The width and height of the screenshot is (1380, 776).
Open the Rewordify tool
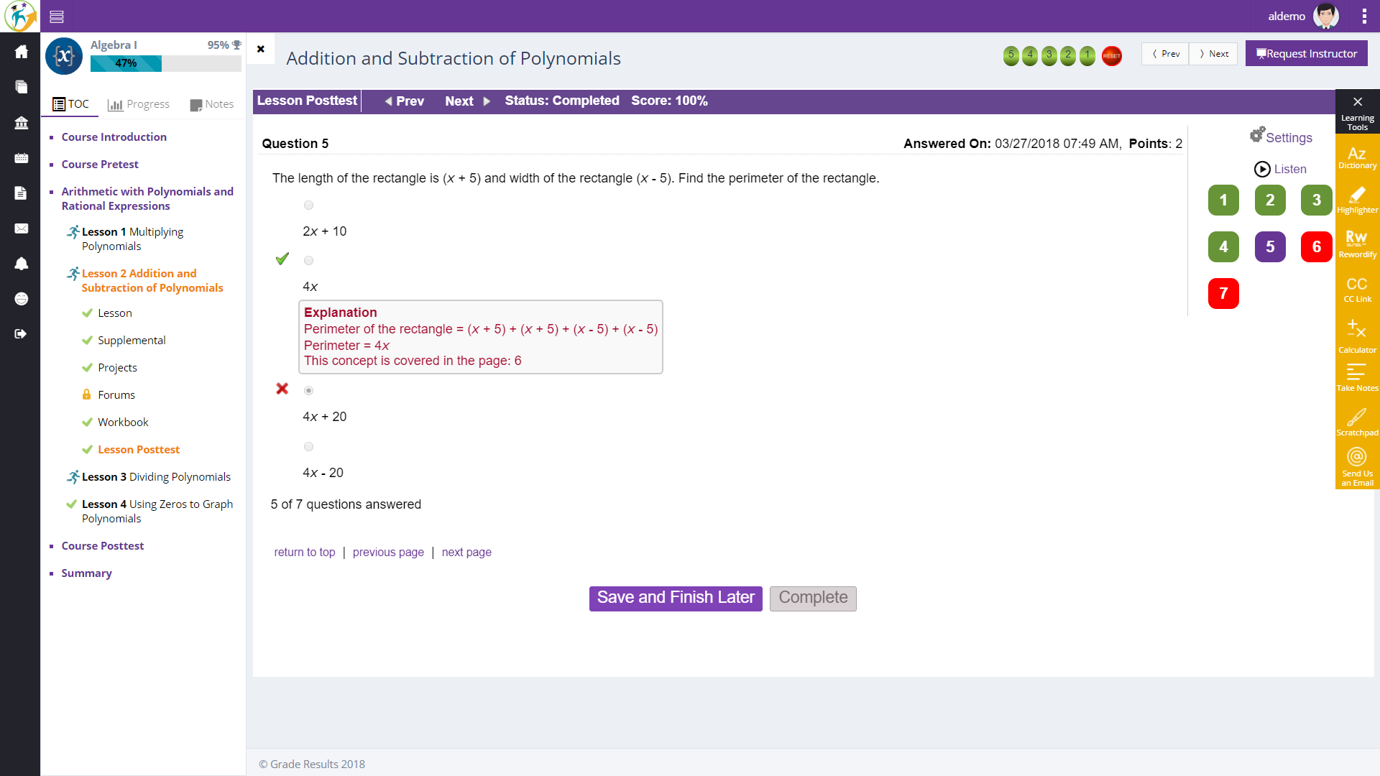(1357, 244)
